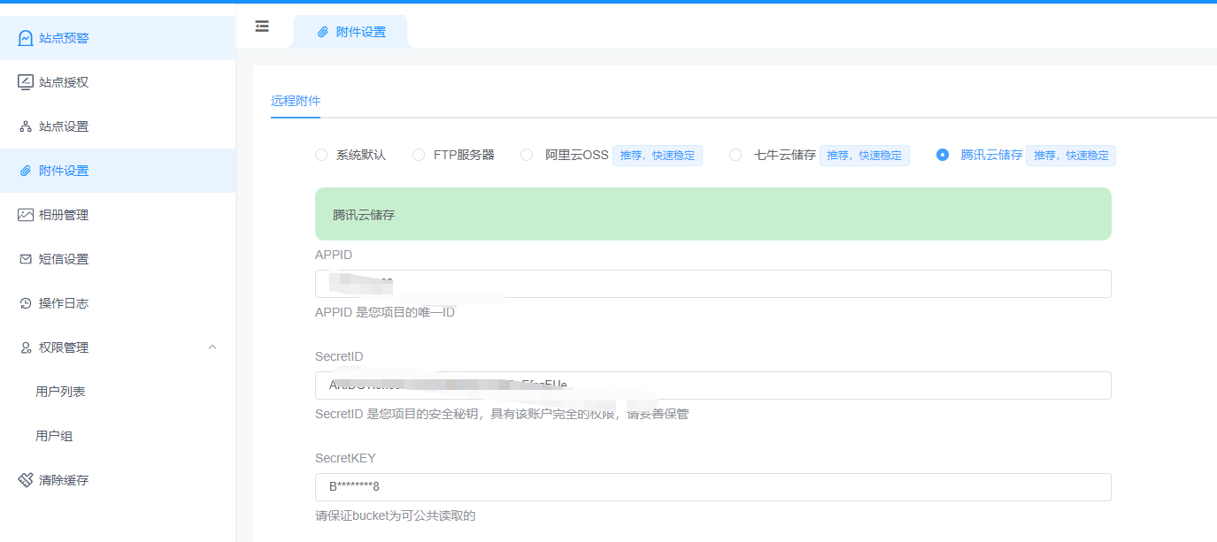This screenshot has height=542, width=1217.
Task: Click the 附件设置 paperclip icon in sidebar
Action: 26,171
